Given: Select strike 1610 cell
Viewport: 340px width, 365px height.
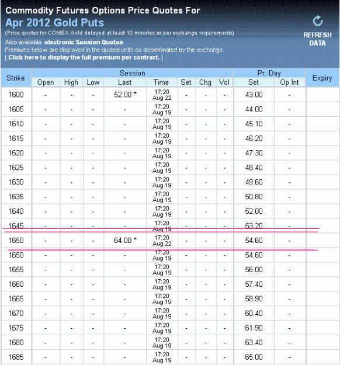Looking at the screenshot, I should (16, 124).
